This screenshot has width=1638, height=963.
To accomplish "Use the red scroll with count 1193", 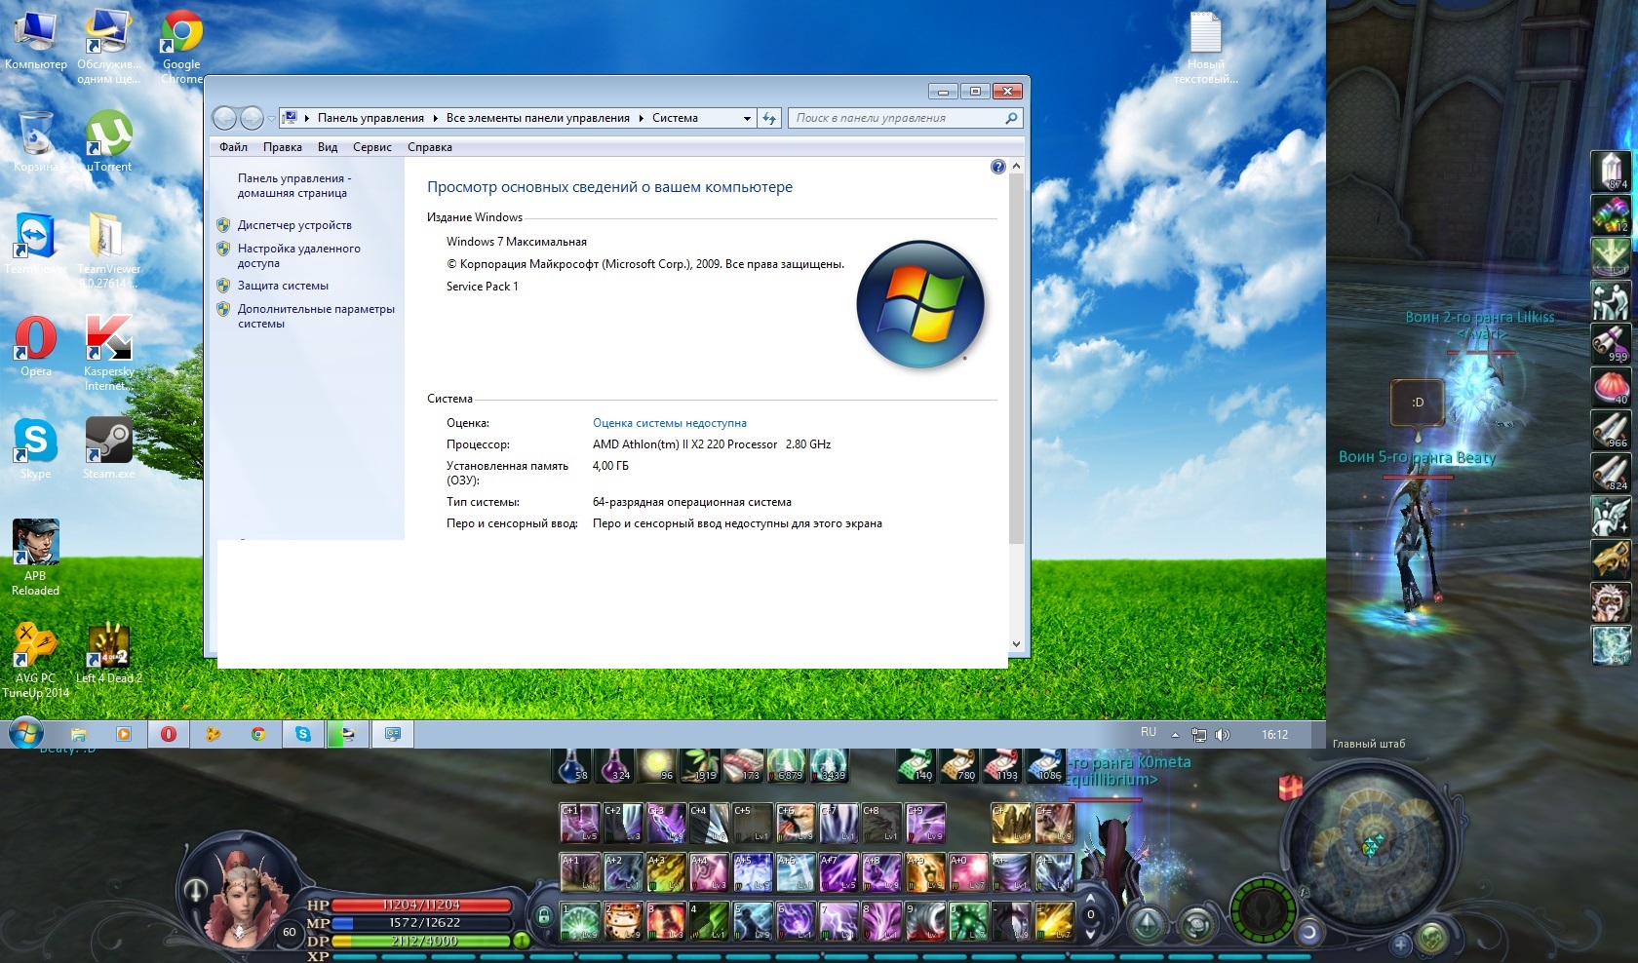I will click(x=1000, y=765).
